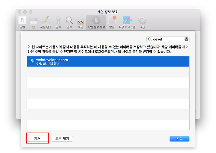Open the 검색 (Search) magnifier pane

[x=69, y=22]
